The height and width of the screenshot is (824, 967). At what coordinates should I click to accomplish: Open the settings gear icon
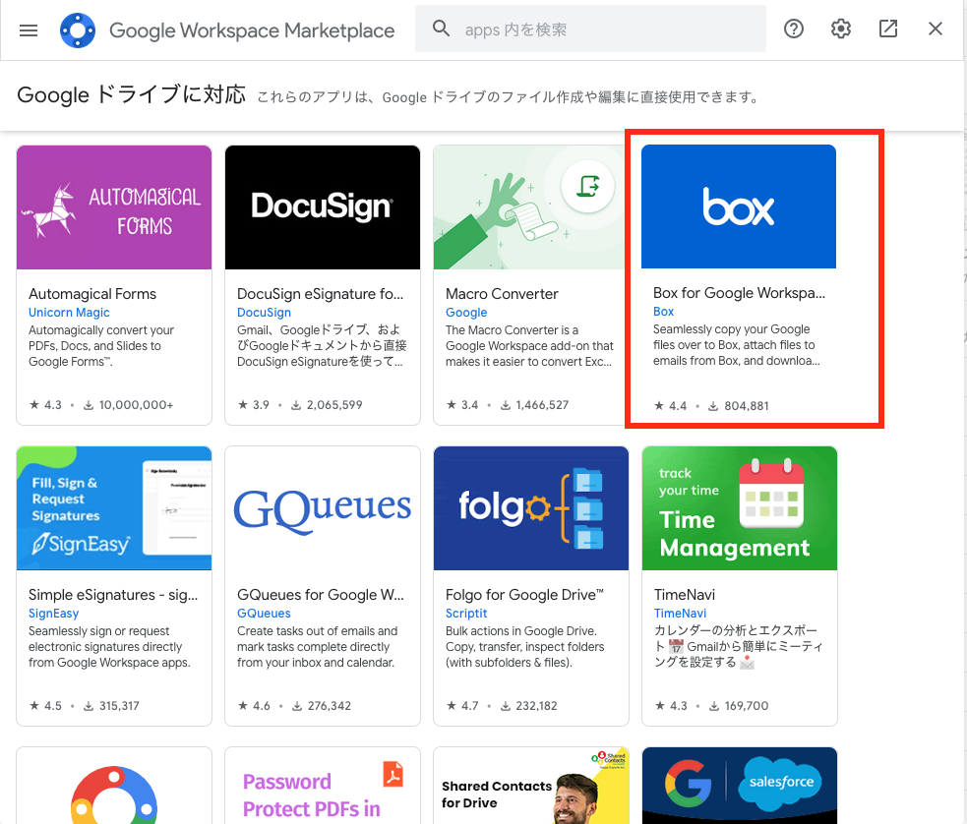(x=840, y=29)
